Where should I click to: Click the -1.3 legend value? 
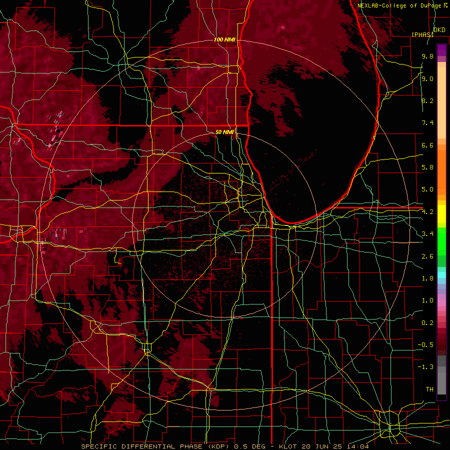click(x=425, y=367)
